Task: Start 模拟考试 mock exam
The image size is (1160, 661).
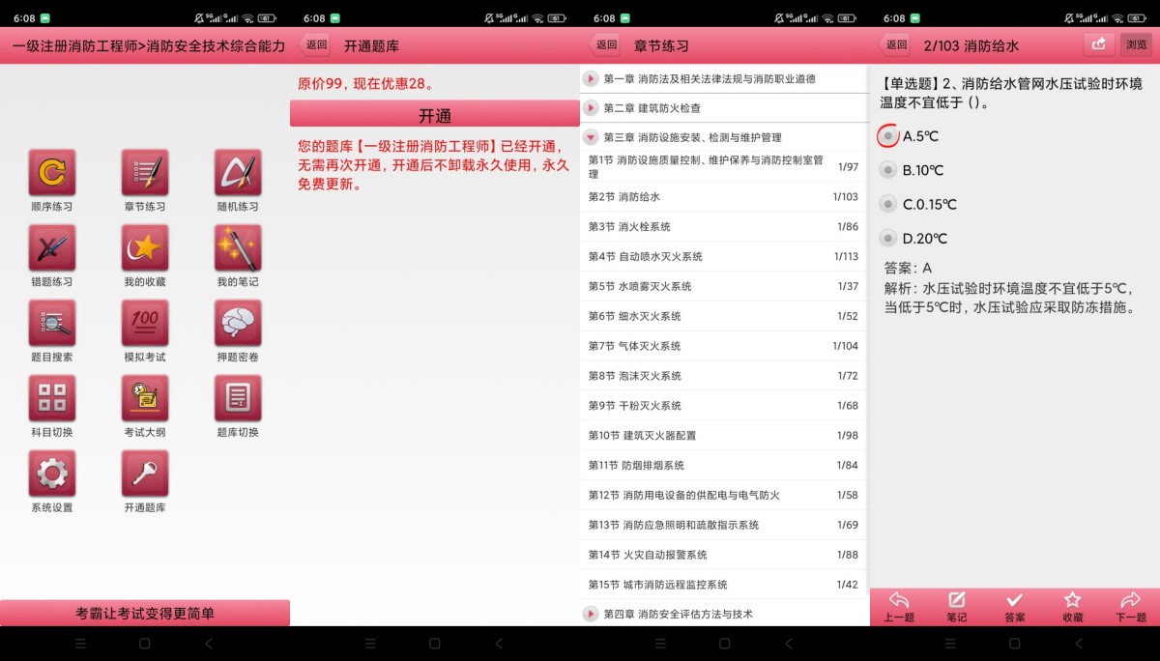Action: point(145,324)
